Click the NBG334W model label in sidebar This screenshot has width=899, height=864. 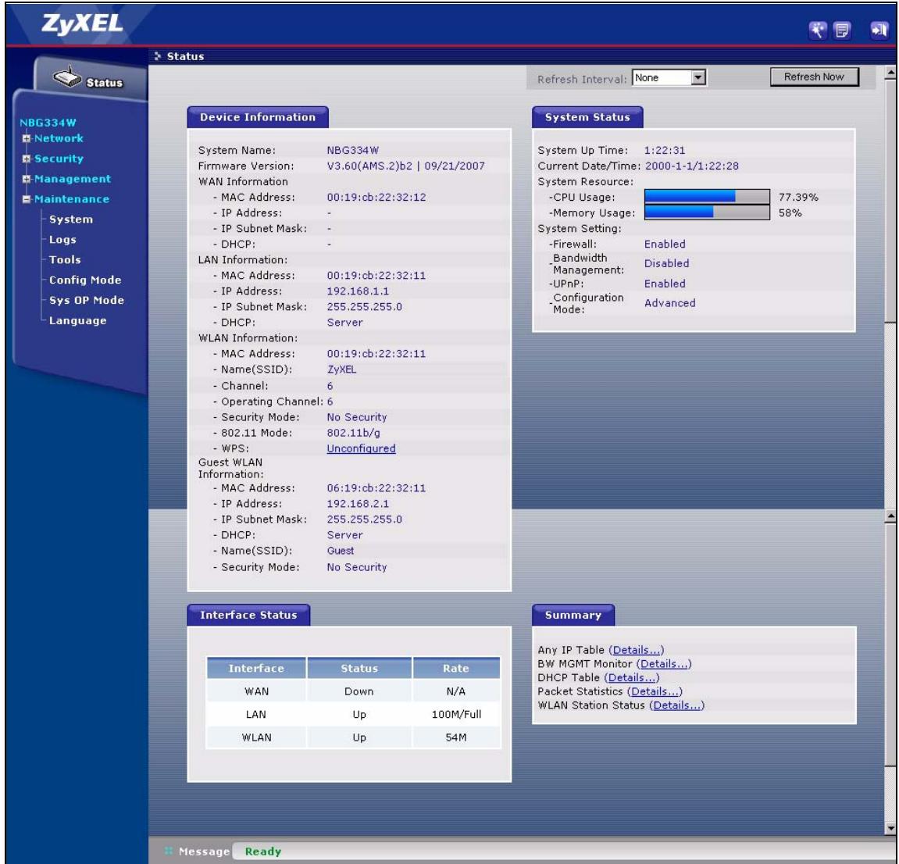tap(48, 123)
